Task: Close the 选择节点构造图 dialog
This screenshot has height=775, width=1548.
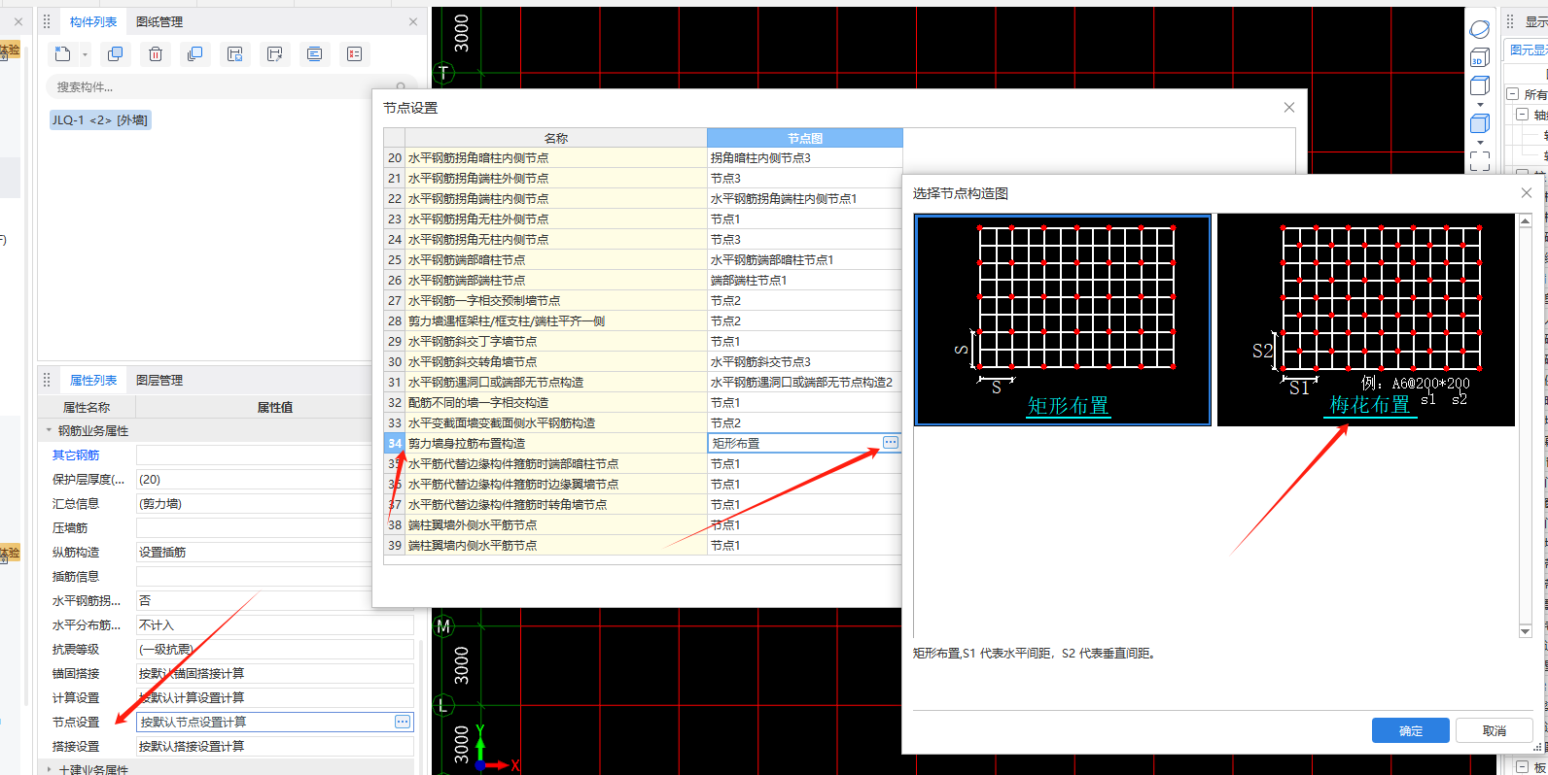Action: click(1527, 193)
